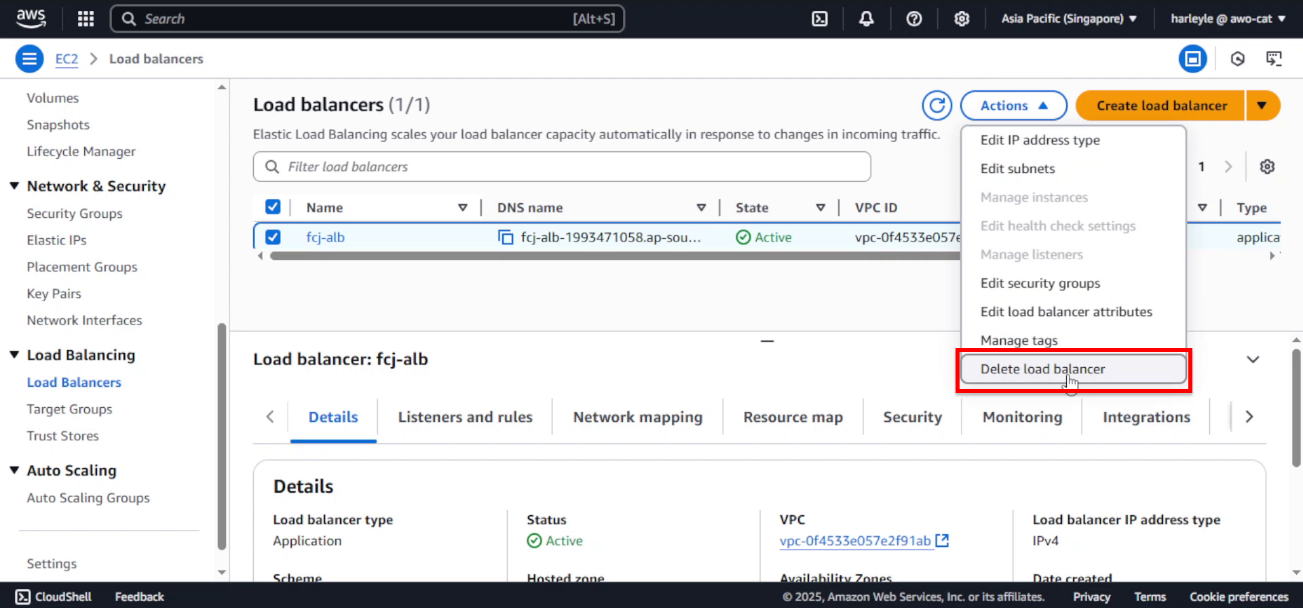
Task: Choose Edit subnets from Actions
Action: (x=1074, y=168)
